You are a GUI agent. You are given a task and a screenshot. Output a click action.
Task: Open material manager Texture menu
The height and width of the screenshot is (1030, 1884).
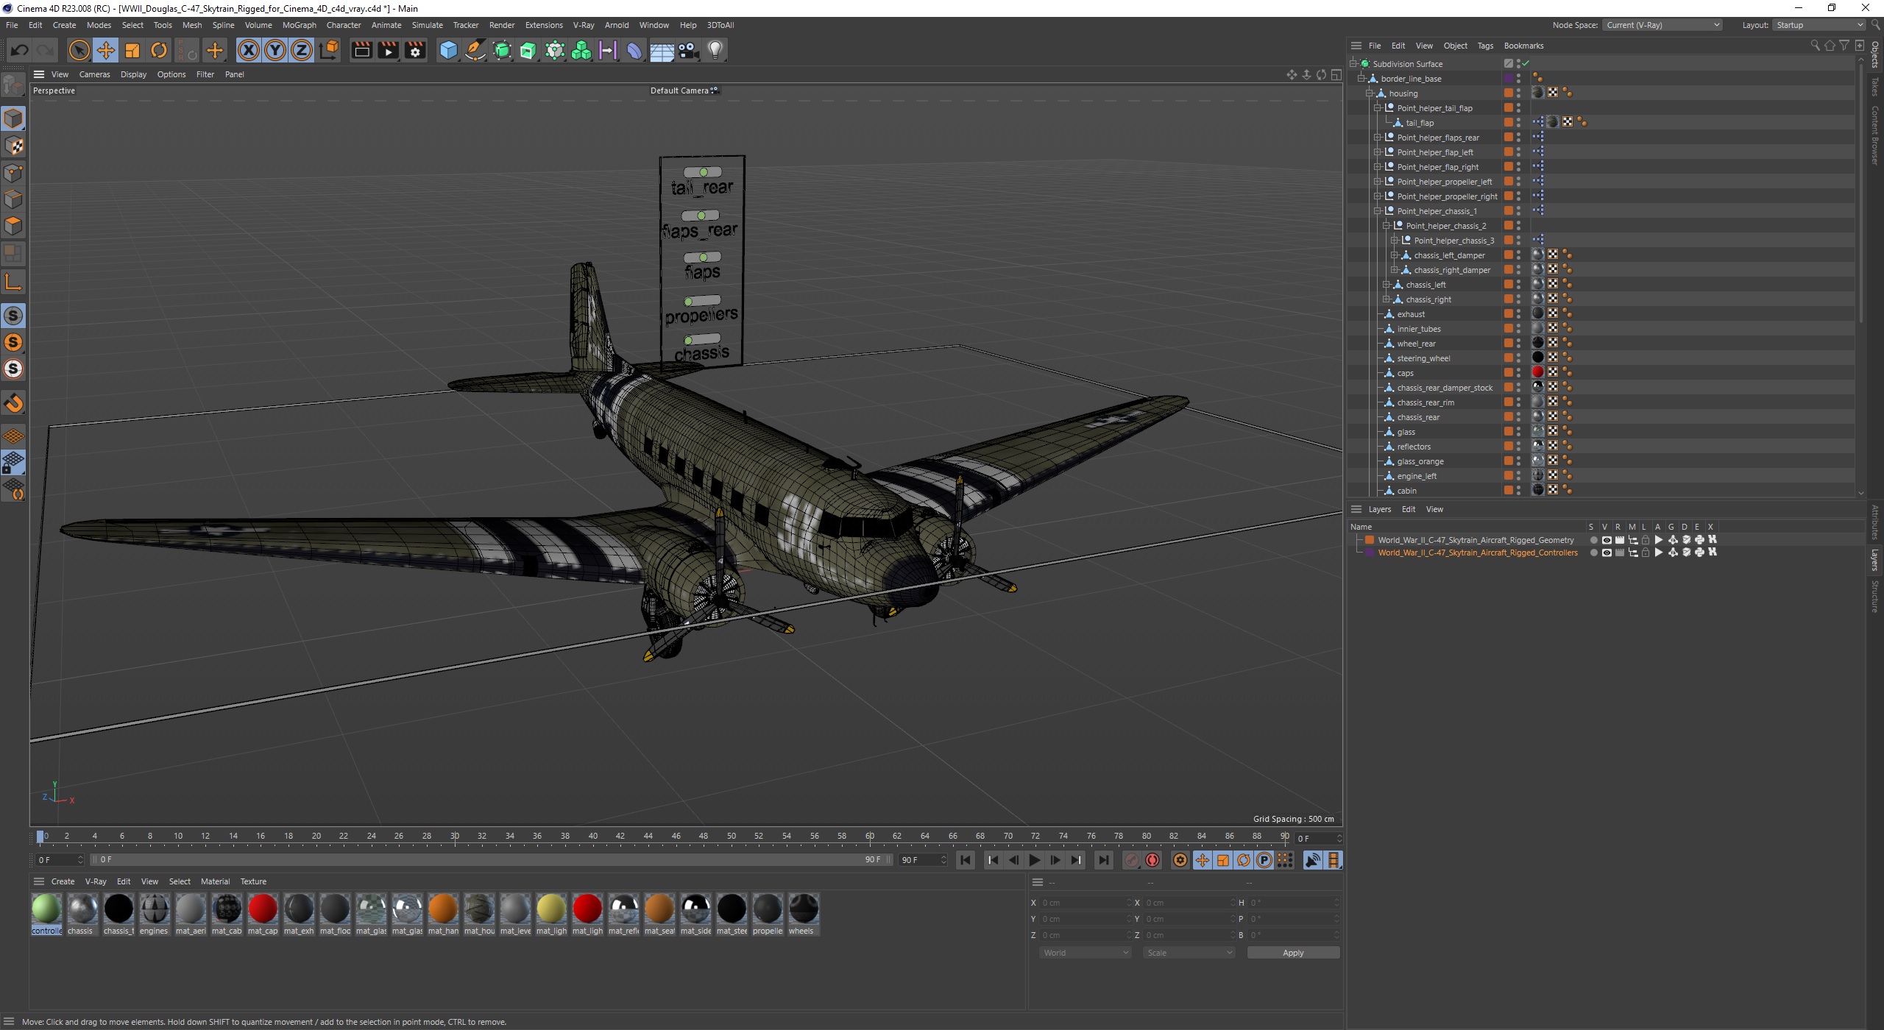coord(253,881)
